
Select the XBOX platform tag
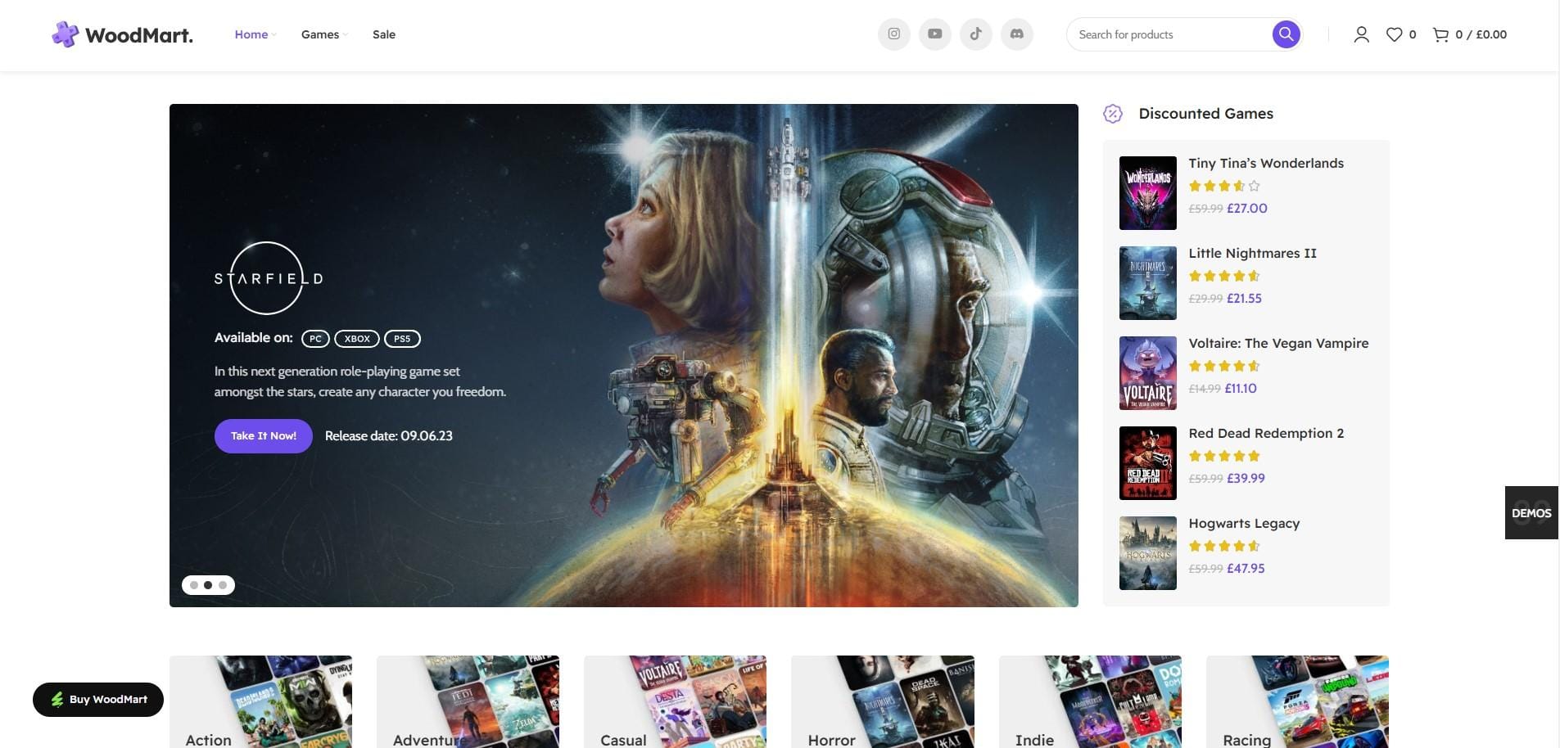pos(357,339)
